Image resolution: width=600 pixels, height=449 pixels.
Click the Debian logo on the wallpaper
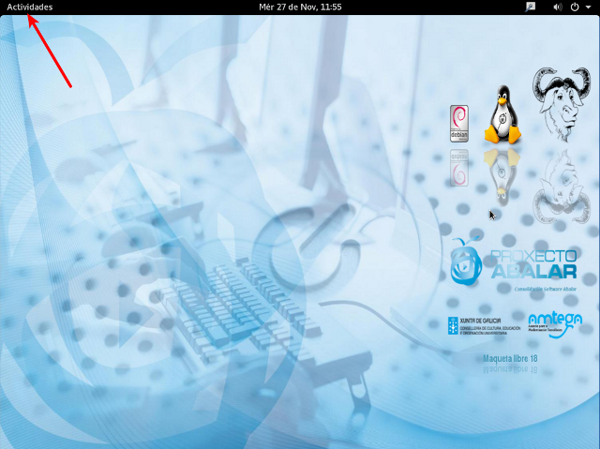click(x=459, y=123)
